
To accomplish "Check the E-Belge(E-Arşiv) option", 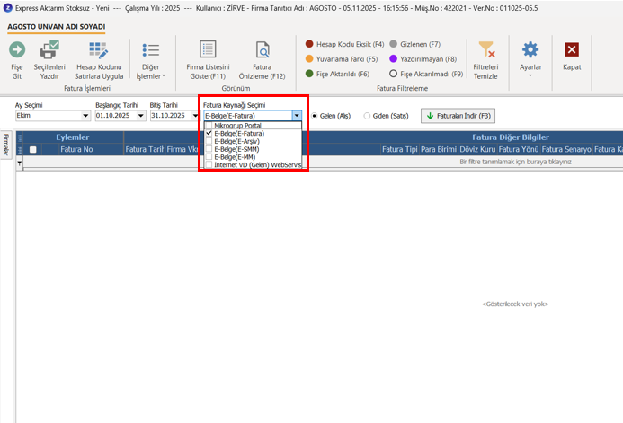I will 209,141.
